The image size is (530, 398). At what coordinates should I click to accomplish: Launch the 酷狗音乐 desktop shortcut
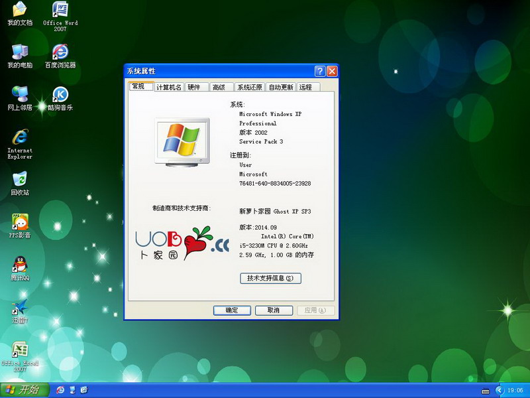coord(60,98)
